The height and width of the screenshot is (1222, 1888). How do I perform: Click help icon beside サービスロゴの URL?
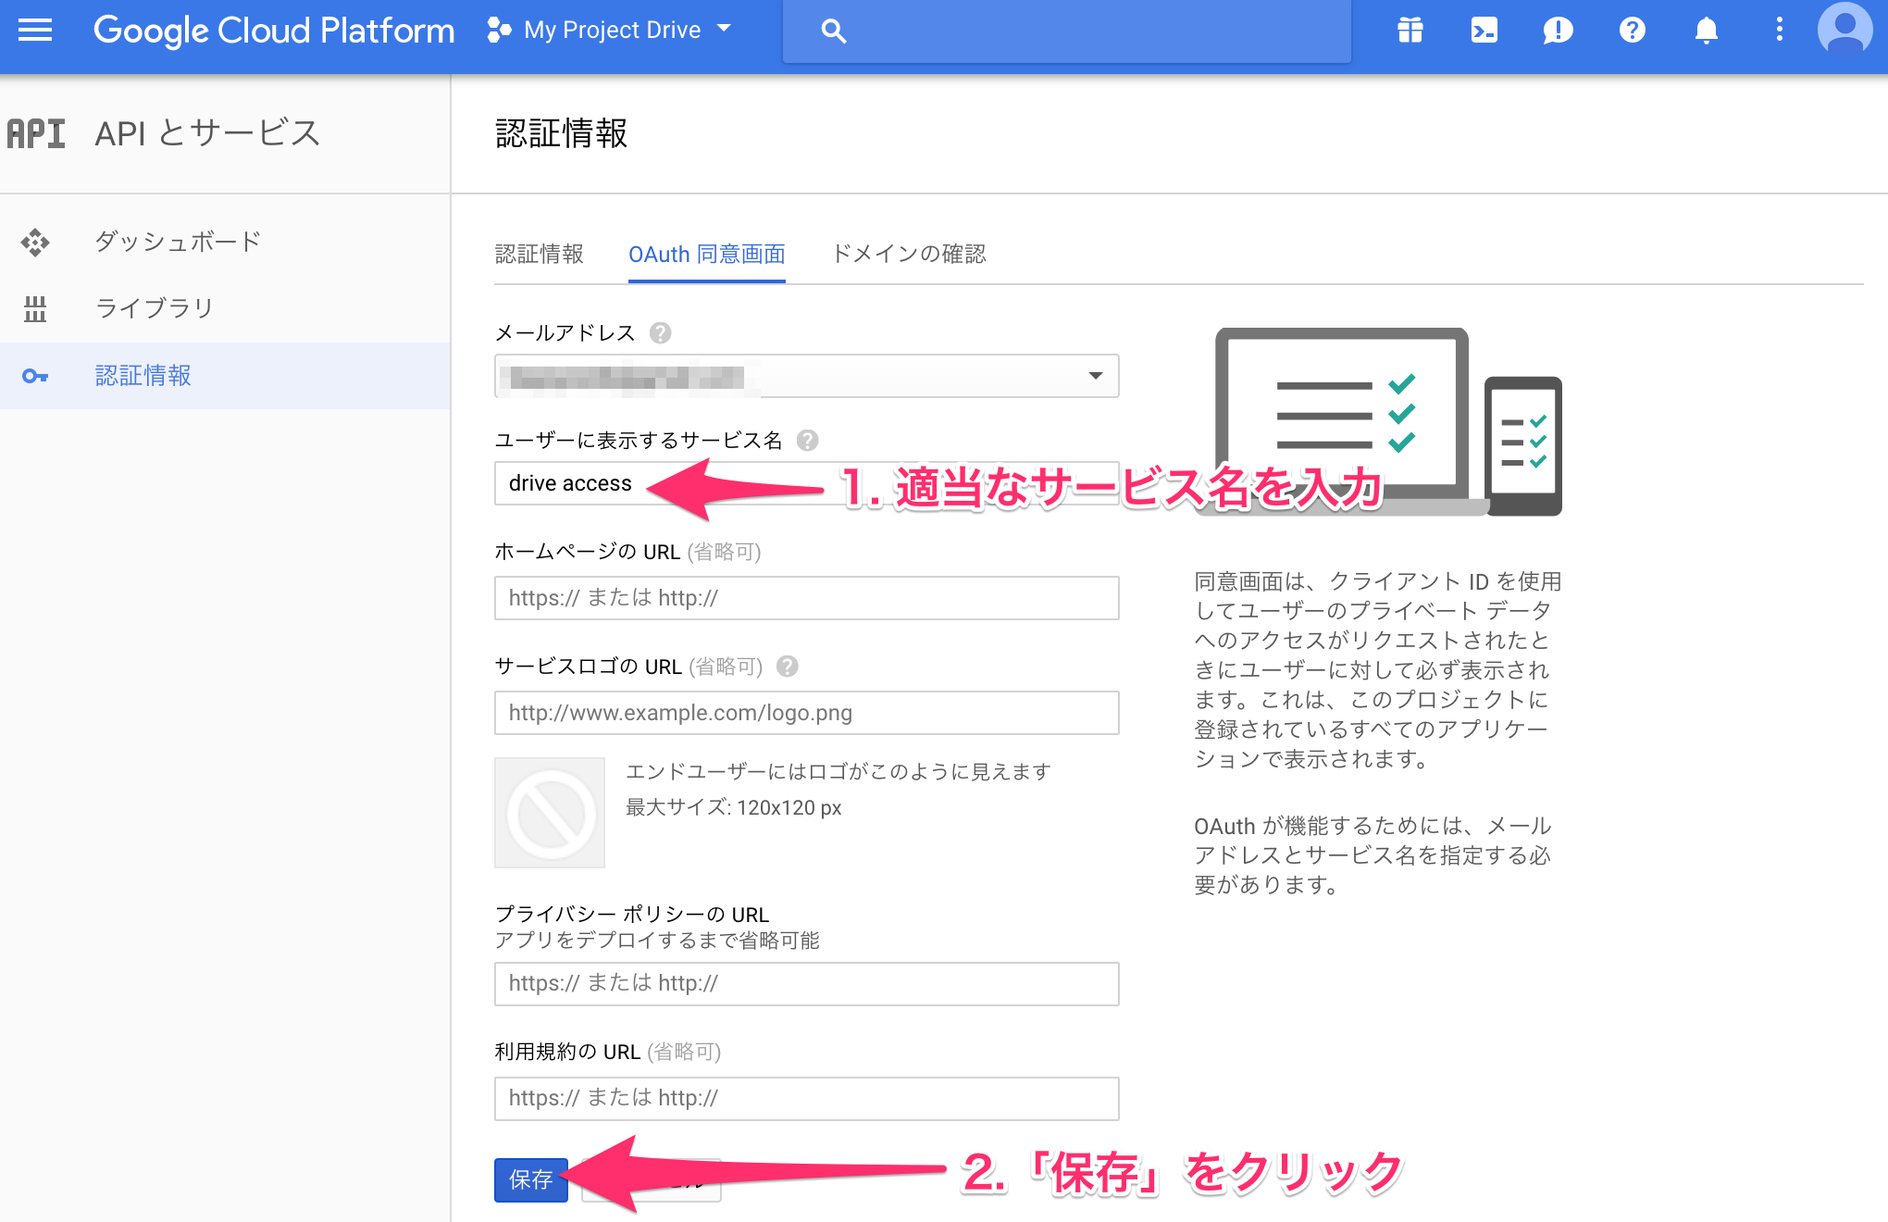point(787,666)
